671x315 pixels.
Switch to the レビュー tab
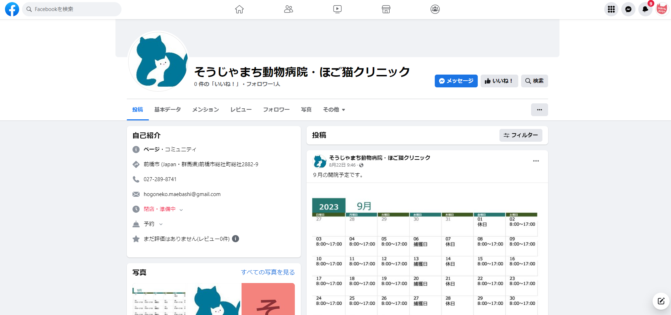click(x=241, y=110)
